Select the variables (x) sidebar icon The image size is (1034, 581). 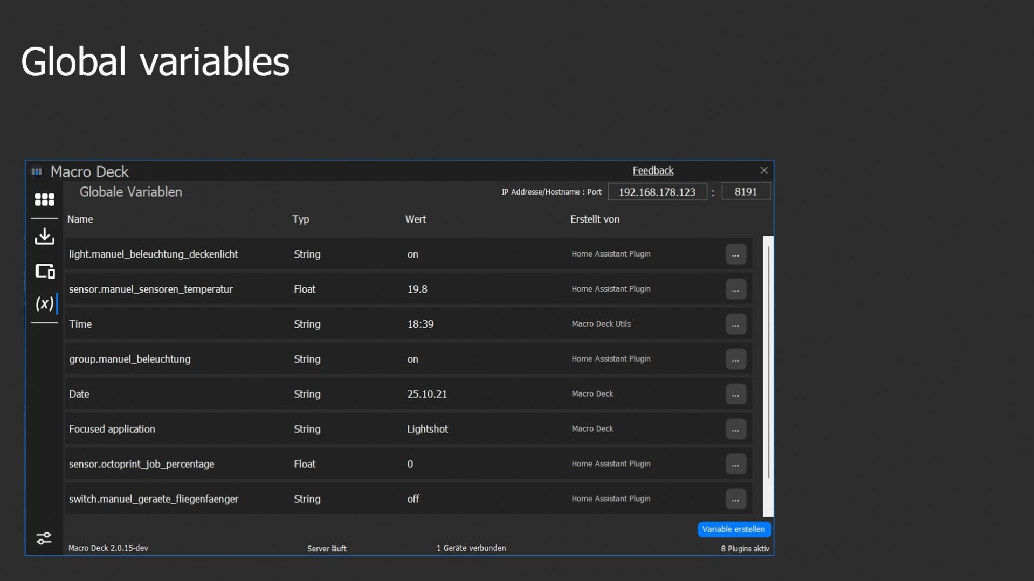(x=44, y=303)
